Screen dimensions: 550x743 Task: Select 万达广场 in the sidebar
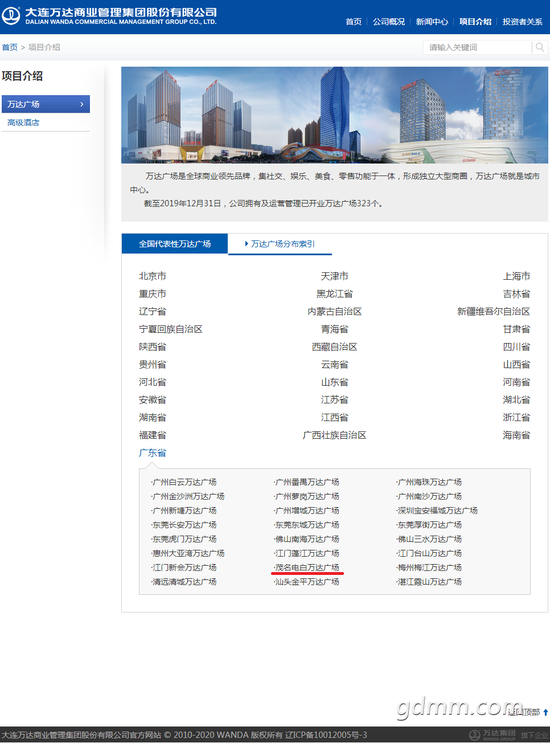click(46, 104)
